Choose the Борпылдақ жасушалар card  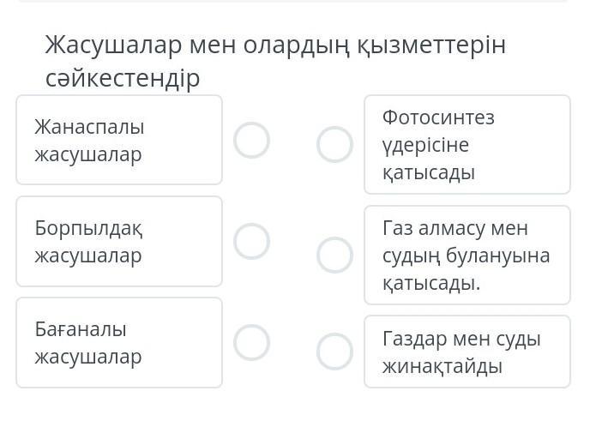click(x=119, y=241)
